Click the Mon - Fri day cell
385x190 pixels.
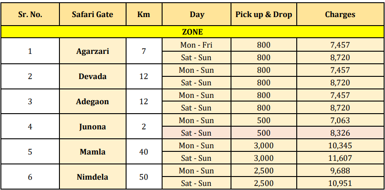(196, 45)
